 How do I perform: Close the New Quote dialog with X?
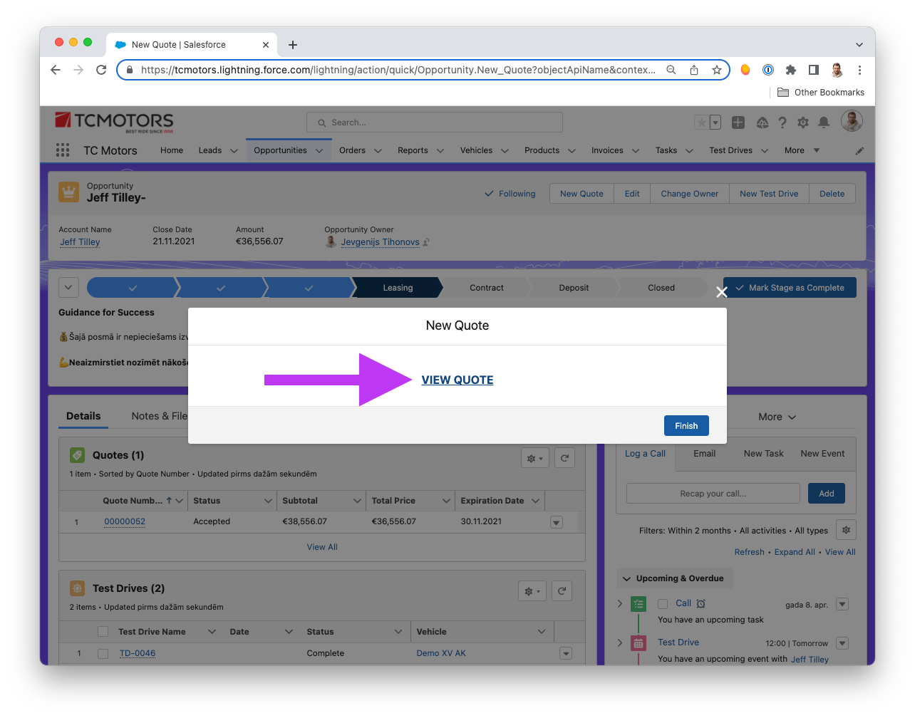pyautogui.click(x=722, y=292)
